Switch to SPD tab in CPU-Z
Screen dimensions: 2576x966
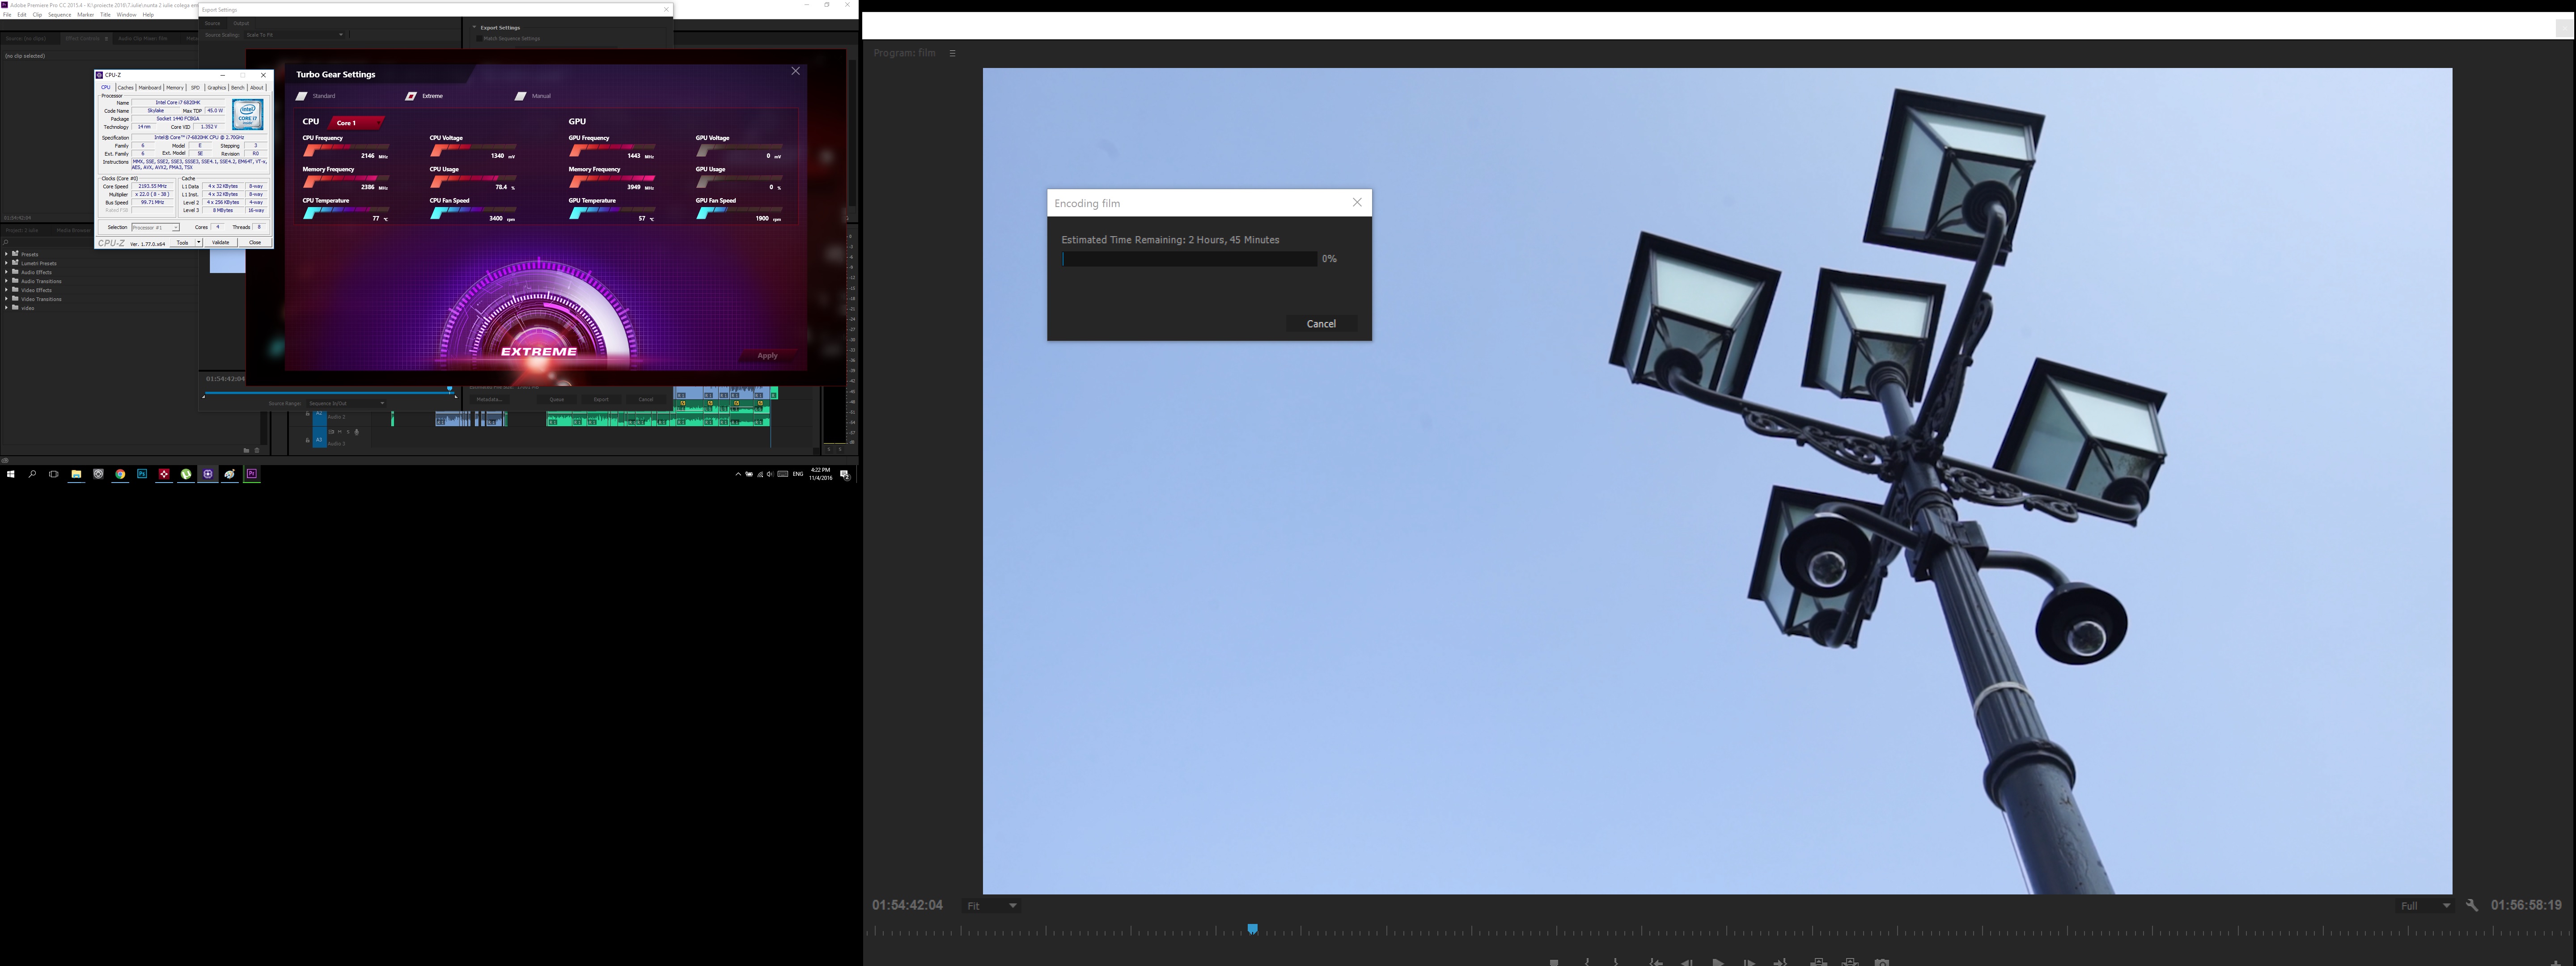click(195, 88)
